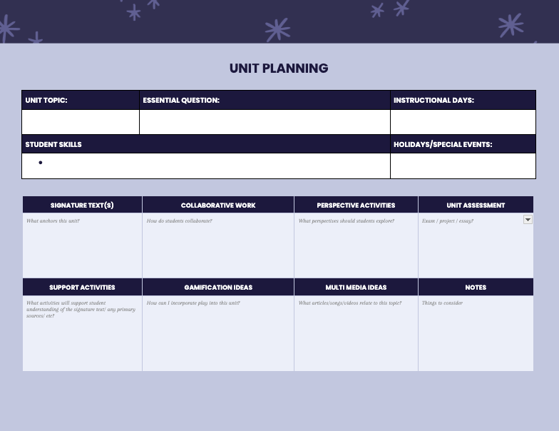Open the Unit Assessment dropdown arrow
This screenshot has height=431, width=559.
[528, 220]
